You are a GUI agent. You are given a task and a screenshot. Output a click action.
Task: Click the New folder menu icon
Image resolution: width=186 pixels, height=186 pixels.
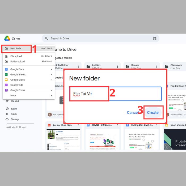[6, 48]
